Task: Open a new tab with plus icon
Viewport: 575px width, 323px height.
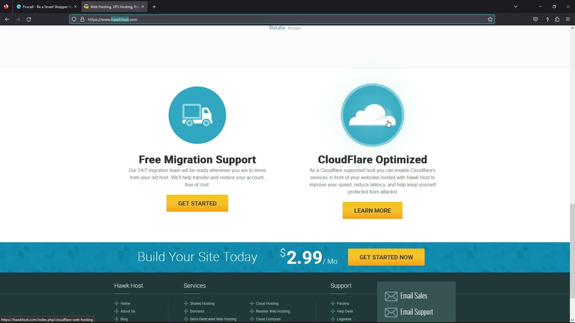Action: (154, 7)
